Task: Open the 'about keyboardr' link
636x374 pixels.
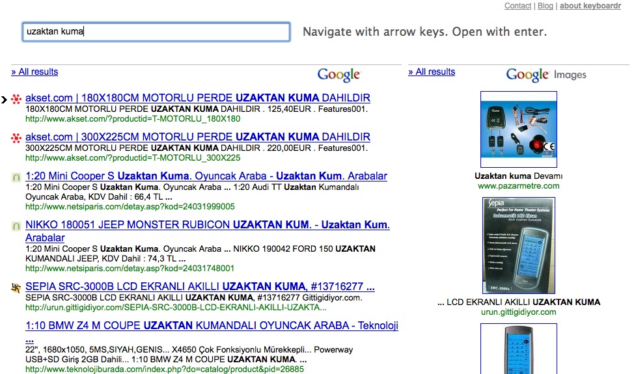Action: click(x=590, y=6)
